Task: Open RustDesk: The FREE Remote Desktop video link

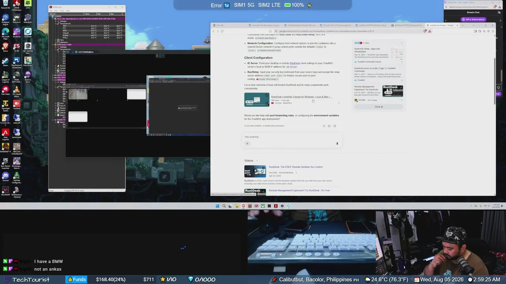Action: click(296, 167)
